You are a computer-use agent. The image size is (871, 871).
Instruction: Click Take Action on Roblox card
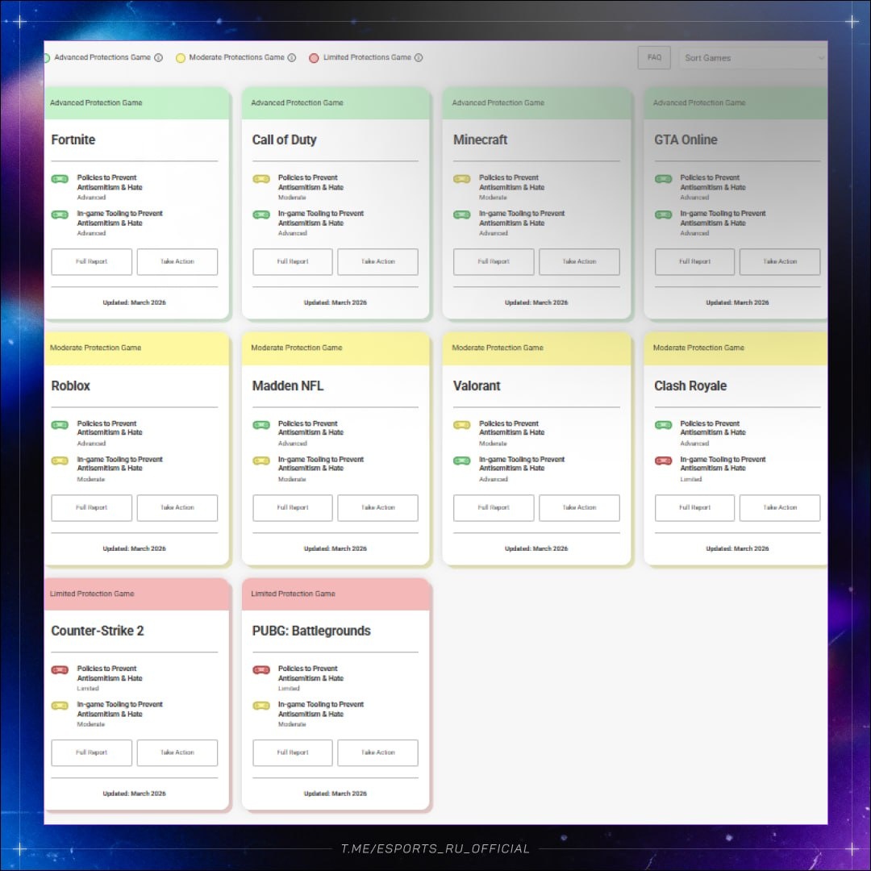pyautogui.click(x=177, y=508)
